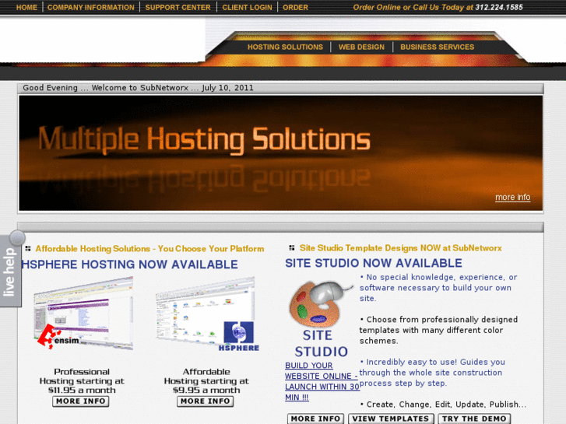Click the Site Studio Template Designs title
Screen dimensions: 566x424
401,248
